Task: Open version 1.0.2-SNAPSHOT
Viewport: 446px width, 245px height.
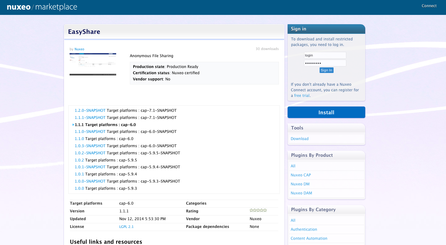Action: [90, 153]
